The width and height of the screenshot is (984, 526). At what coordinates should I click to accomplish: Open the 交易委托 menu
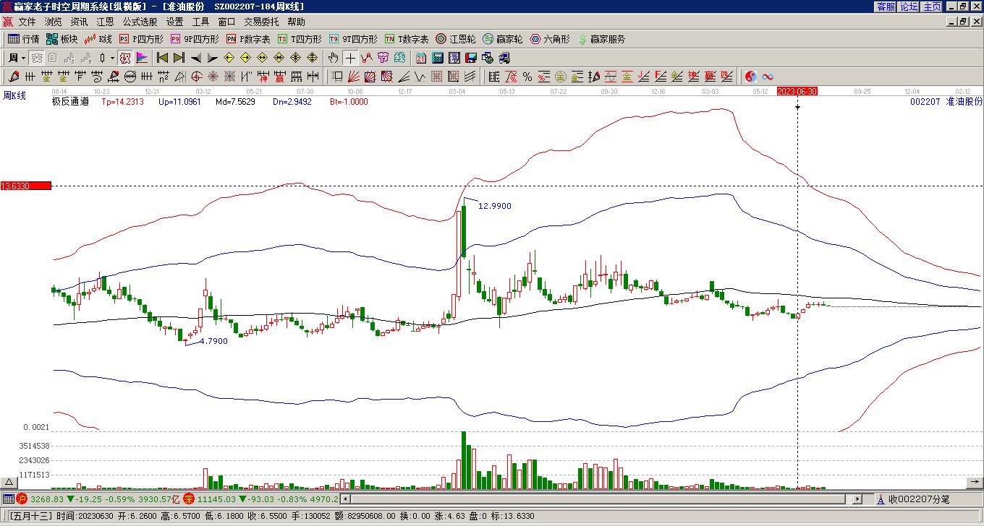tap(261, 22)
